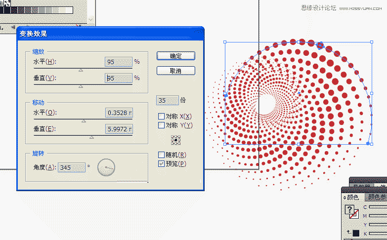Image resolution: width=387 pixels, height=240 pixels.
Task: Click the move 水平(O) slider handle
Action: (x=84, y=121)
